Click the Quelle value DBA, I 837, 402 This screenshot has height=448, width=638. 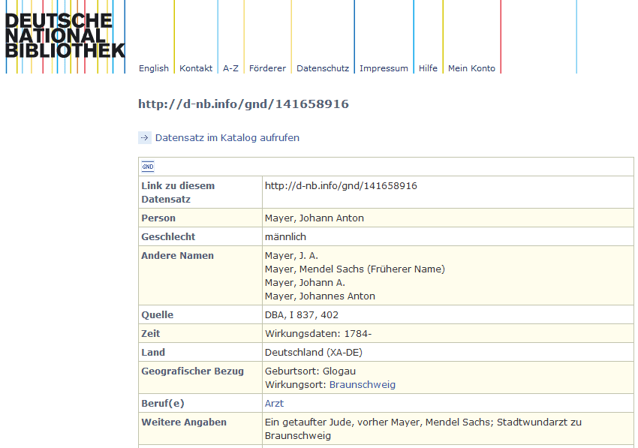302,315
